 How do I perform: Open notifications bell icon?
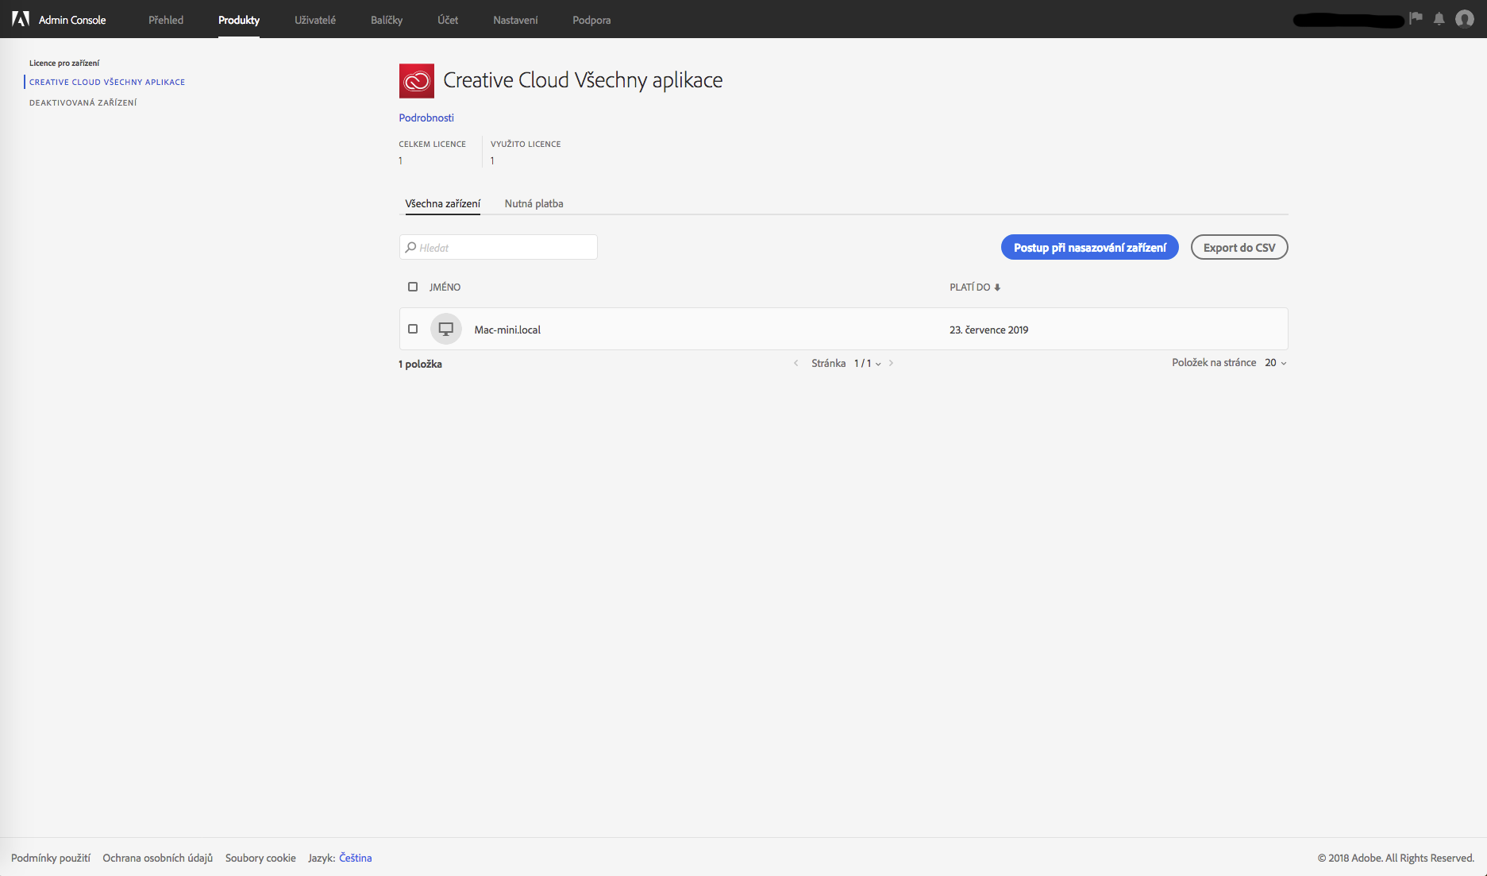coord(1439,19)
